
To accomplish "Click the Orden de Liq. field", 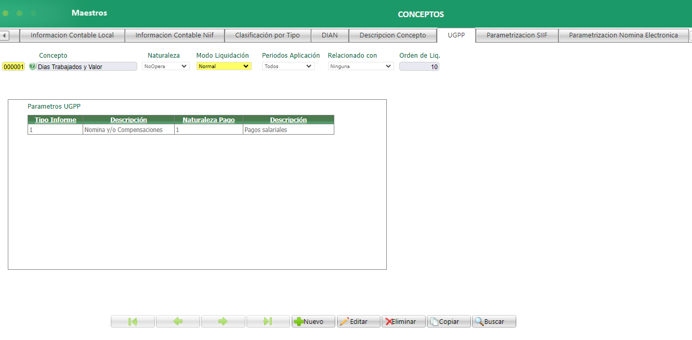I will coord(419,67).
